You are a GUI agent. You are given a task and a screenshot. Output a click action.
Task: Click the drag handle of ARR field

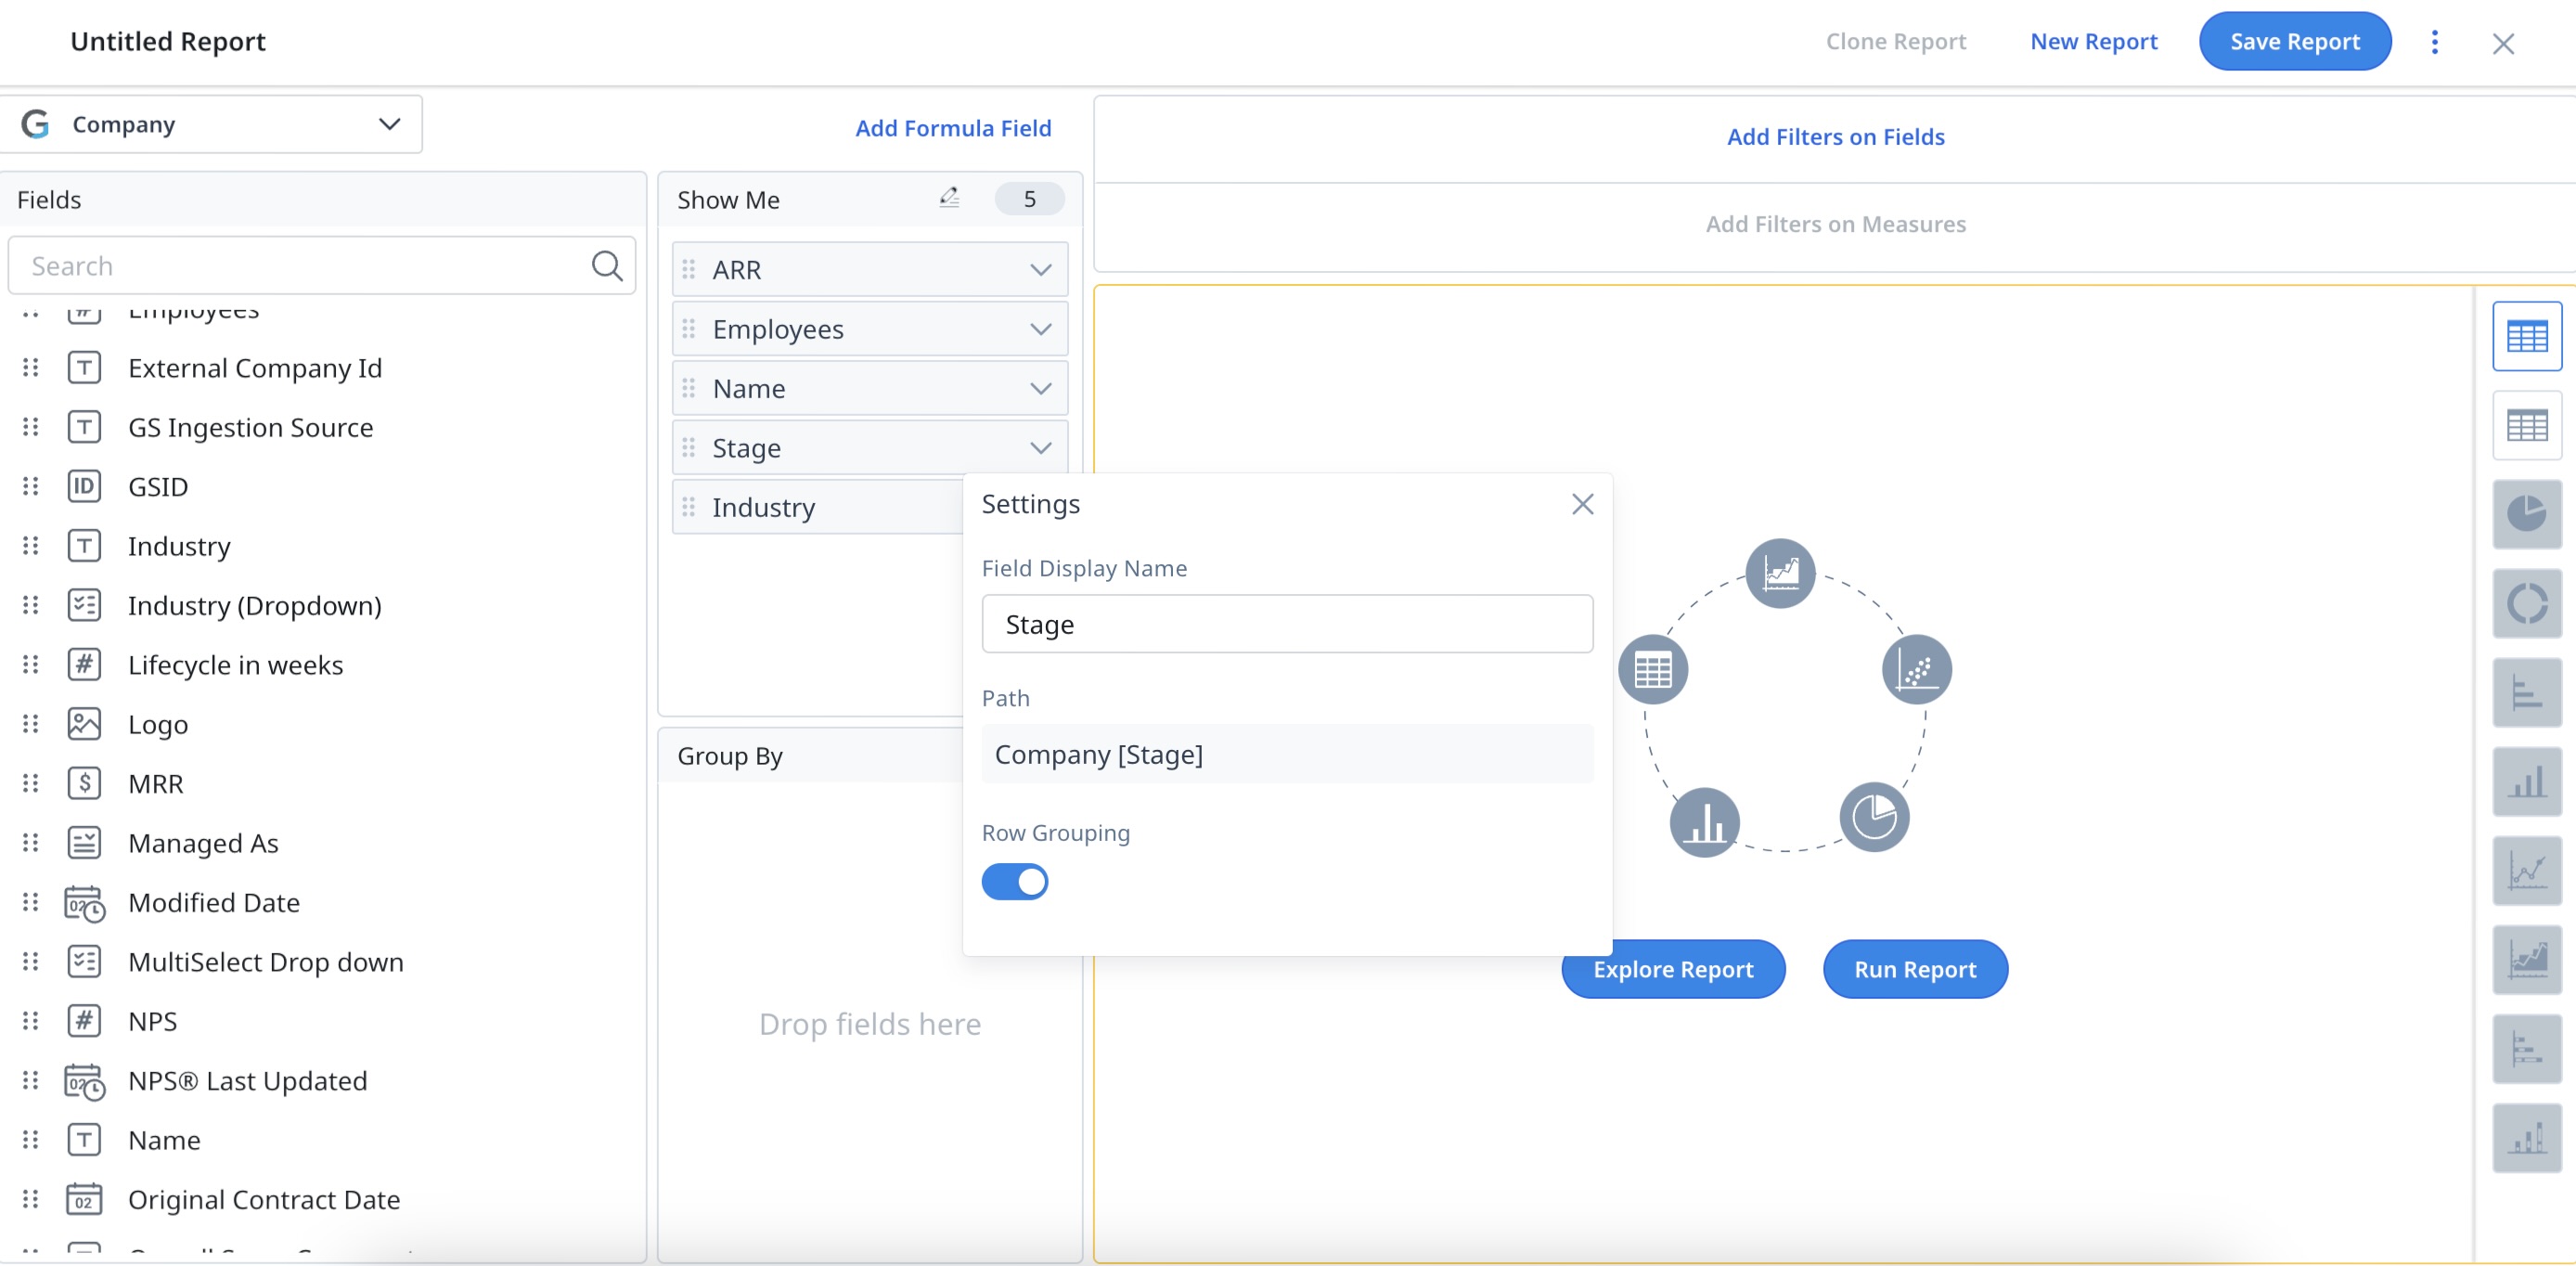(x=688, y=270)
